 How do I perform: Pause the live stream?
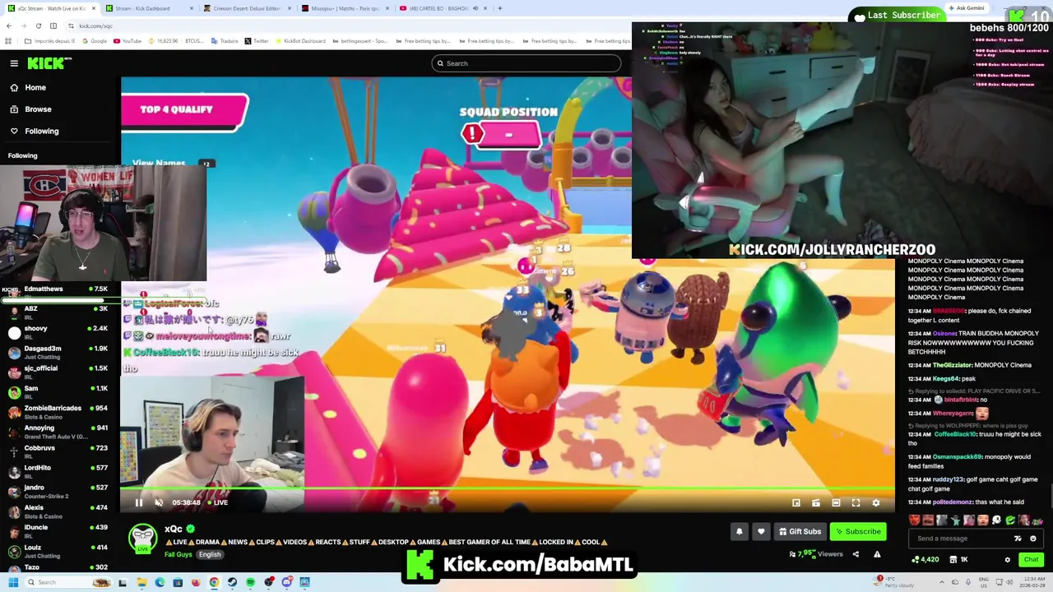coord(139,502)
